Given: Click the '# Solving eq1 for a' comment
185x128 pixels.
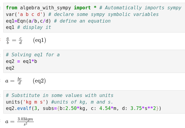Looking at the screenshot, I should [33, 55].
